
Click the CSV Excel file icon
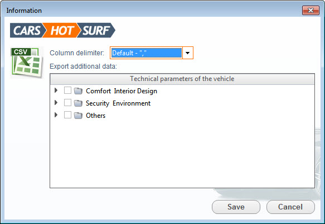[x=26, y=62]
